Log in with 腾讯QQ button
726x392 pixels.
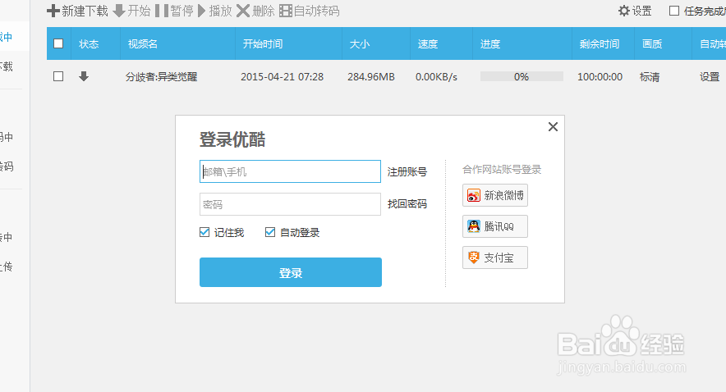click(495, 226)
